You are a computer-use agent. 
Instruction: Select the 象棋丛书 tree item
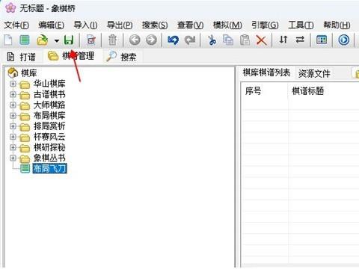point(49,158)
